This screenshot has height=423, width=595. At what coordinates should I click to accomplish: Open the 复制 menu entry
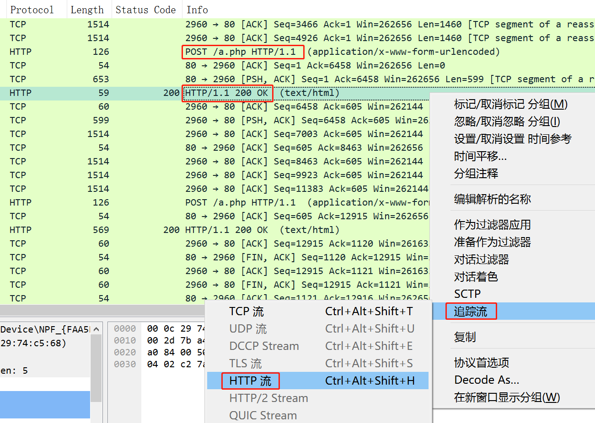(x=465, y=337)
